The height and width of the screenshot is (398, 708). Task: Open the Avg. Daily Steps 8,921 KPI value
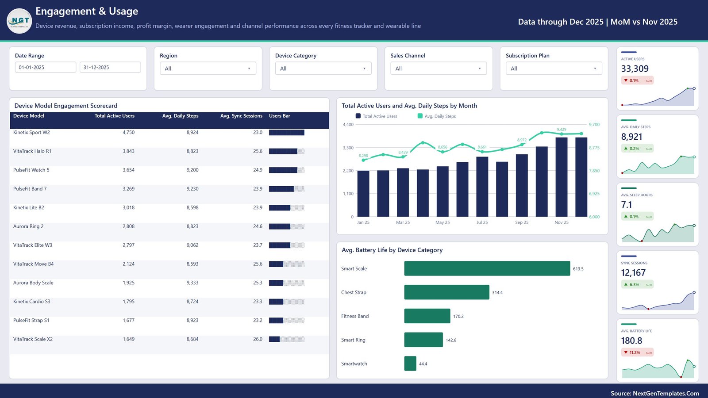[x=632, y=137]
